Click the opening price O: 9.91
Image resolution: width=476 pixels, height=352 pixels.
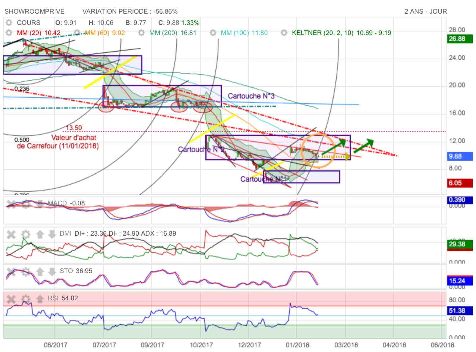tap(66, 23)
